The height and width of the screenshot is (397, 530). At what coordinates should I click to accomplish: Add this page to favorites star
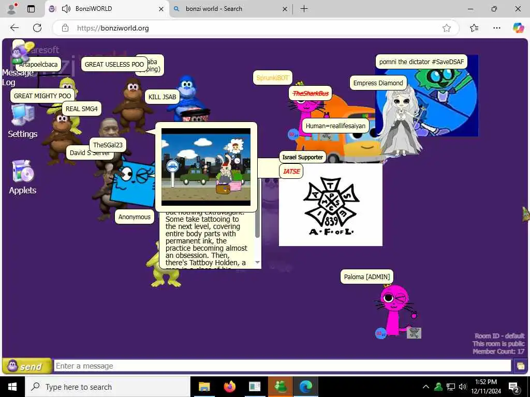pos(447,28)
